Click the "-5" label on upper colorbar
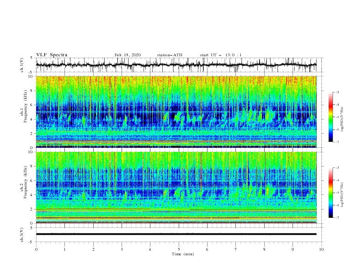This screenshot has height=280, width=362. [337, 117]
